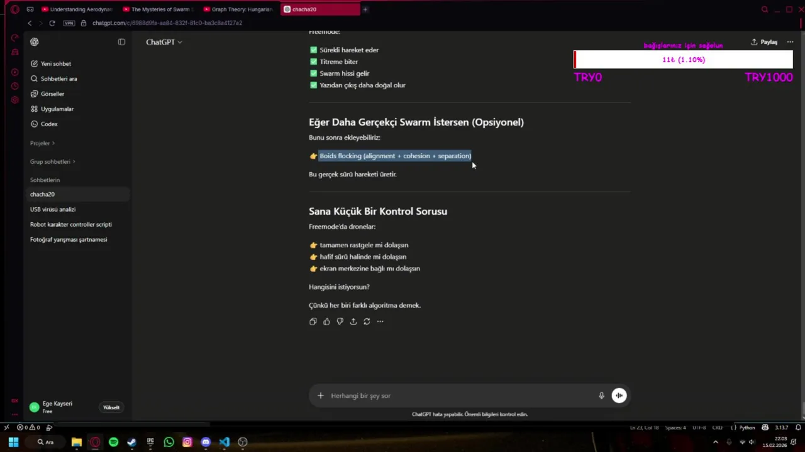Image resolution: width=805 pixels, height=452 pixels.
Task: Select the chacha20 chat in sidebar
Action: pyautogui.click(x=79, y=194)
